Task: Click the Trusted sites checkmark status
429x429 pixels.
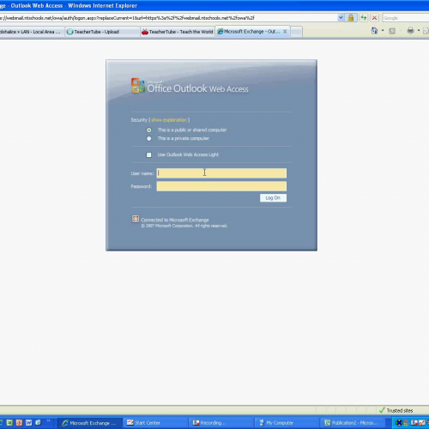Action: 396,410
